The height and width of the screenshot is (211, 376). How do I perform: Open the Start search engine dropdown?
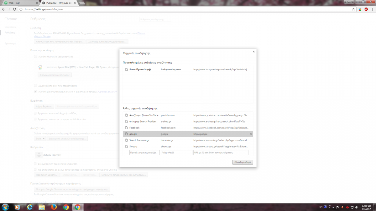click(x=40, y=138)
